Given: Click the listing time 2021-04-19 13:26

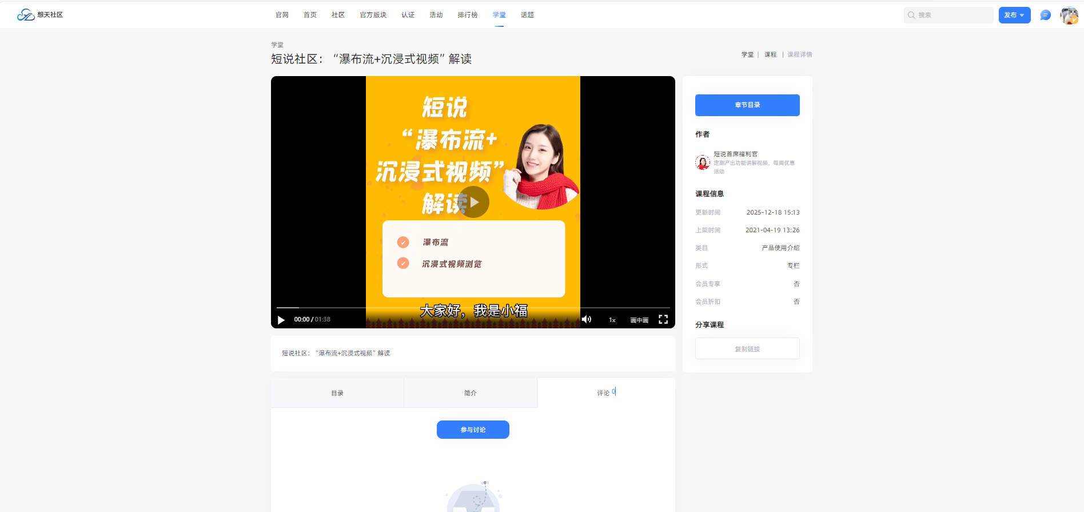Looking at the screenshot, I should (772, 230).
